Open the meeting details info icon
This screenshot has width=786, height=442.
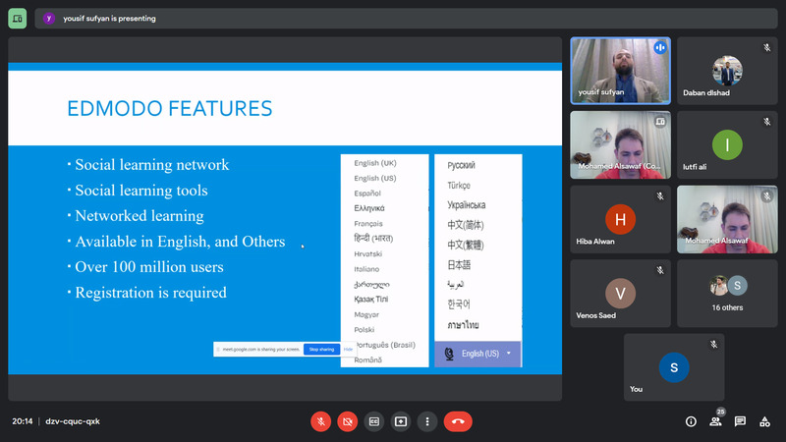click(x=691, y=422)
